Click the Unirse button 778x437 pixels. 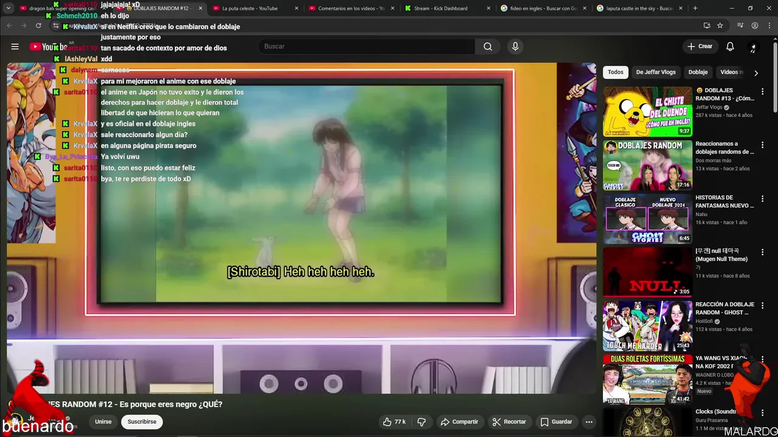point(103,422)
